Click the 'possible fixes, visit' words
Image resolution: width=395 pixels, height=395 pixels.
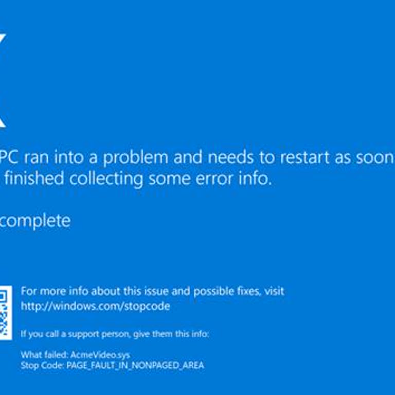point(239,291)
